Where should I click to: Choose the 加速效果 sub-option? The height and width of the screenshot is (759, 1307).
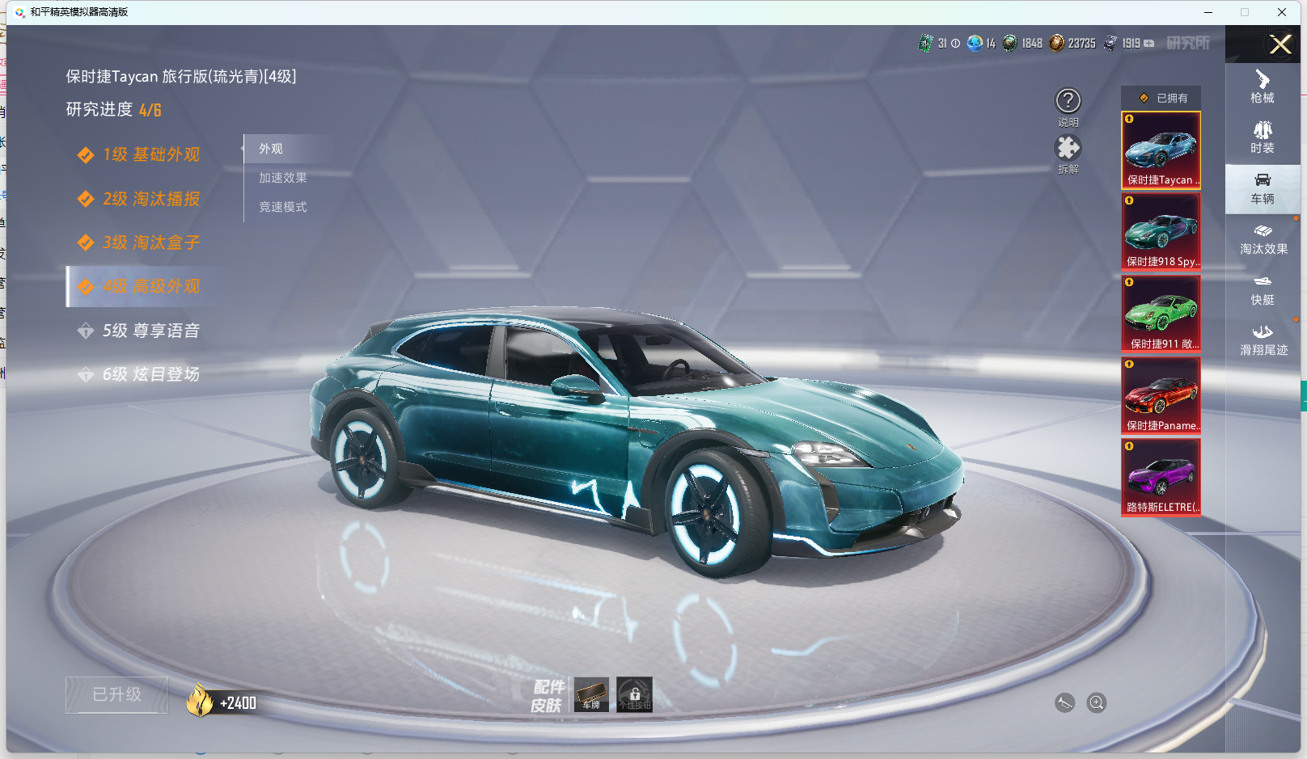[x=282, y=178]
